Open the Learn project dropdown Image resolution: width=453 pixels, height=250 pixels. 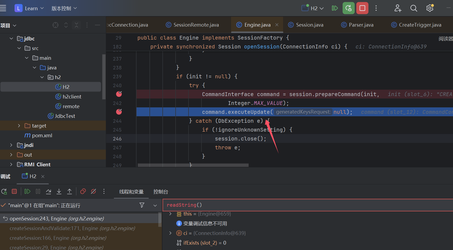pos(29,8)
